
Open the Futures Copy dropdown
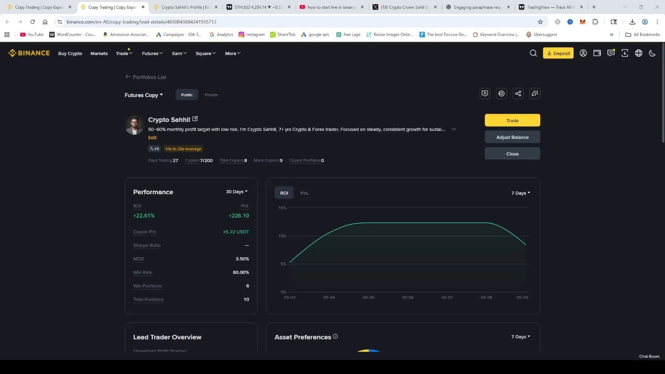point(144,95)
